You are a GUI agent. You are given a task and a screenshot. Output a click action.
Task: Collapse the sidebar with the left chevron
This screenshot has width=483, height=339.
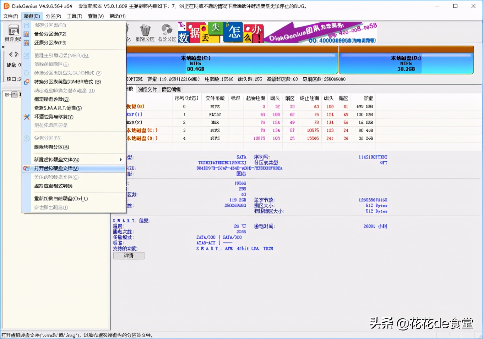coord(10,54)
